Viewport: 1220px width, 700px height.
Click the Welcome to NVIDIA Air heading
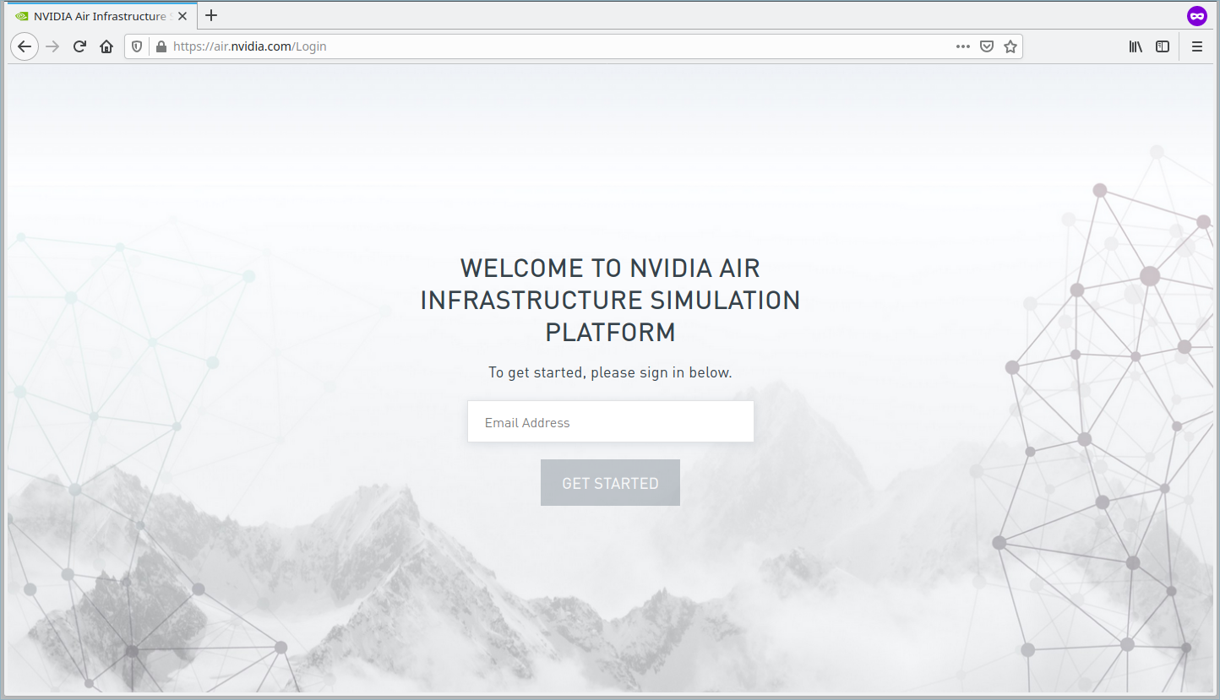[610, 300]
